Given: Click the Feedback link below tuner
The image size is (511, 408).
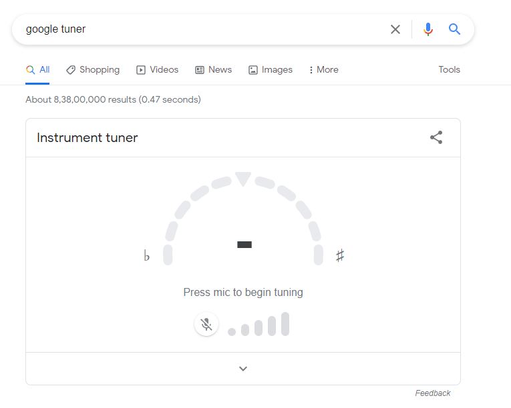Looking at the screenshot, I should pyautogui.click(x=432, y=393).
